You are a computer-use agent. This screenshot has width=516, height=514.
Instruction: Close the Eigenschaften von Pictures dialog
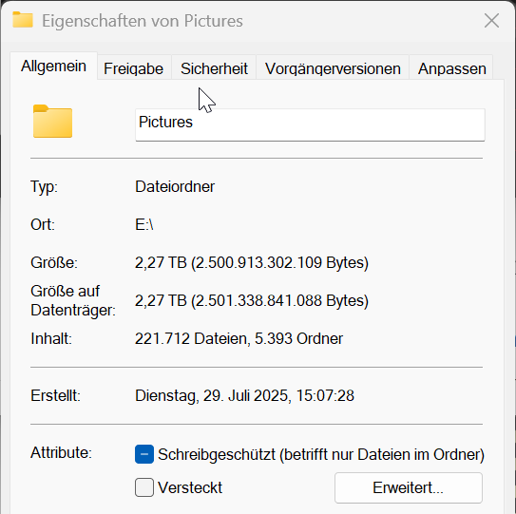491,21
